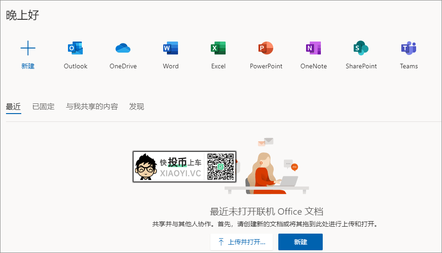
Task: Open the OneNote app icon
Action: tap(313, 48)
